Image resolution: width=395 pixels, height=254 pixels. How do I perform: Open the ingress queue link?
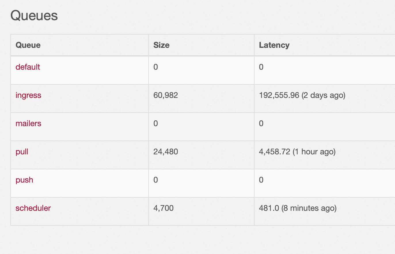pyautogui.click(x=28, y=95)
